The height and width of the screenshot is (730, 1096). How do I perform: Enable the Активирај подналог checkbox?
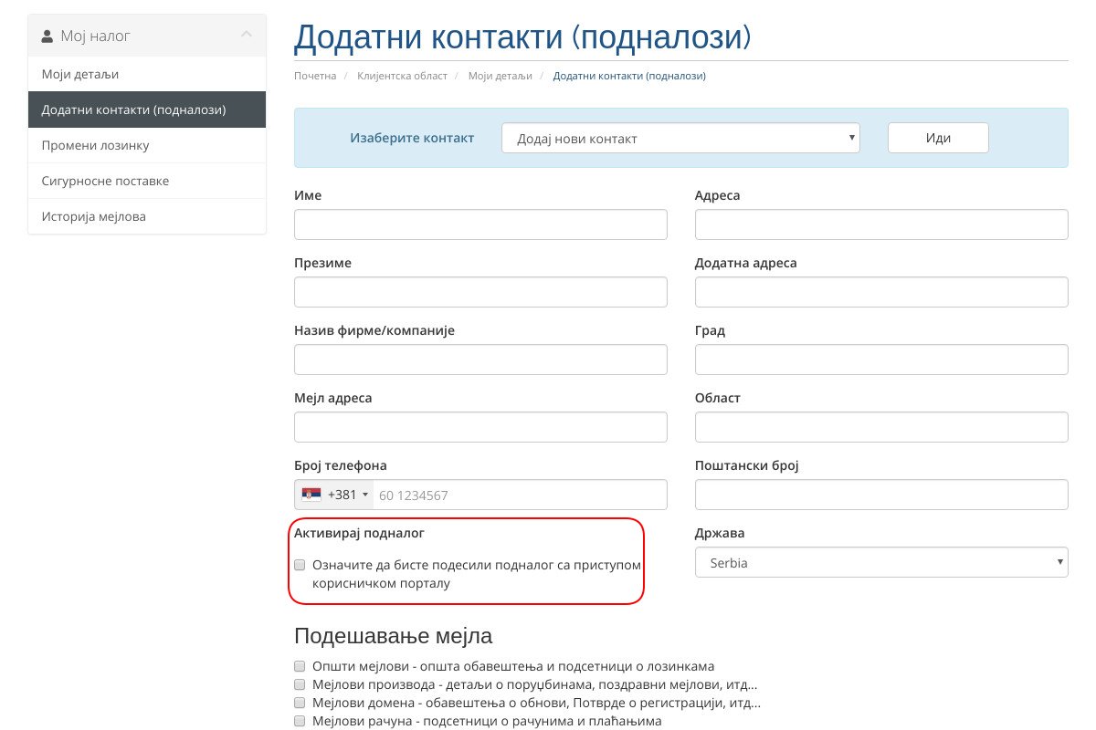coord(300,565)
